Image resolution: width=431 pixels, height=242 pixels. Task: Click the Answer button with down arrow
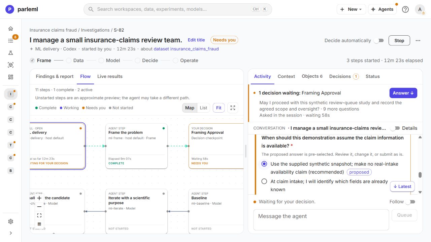403,93
